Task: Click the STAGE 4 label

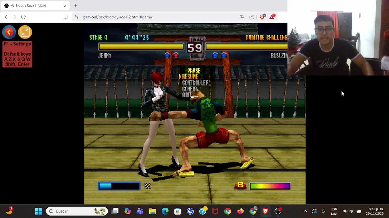Action: 98,38
